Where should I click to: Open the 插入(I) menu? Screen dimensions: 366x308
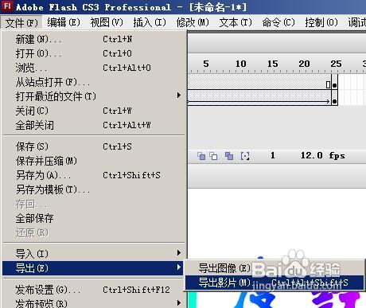[x=150, y=22]
